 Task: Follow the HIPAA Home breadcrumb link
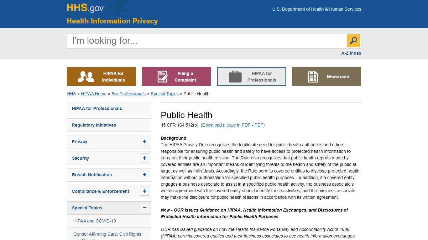94,94
